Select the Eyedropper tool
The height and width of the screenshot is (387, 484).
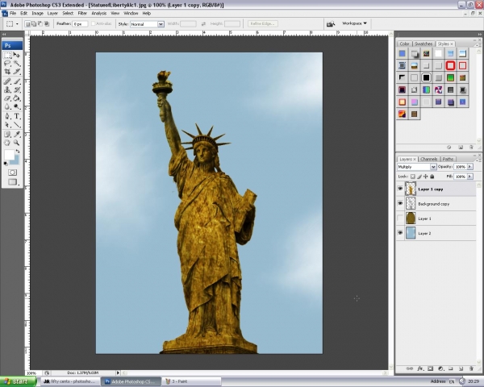pyautogui.click(x=17, y=135)
